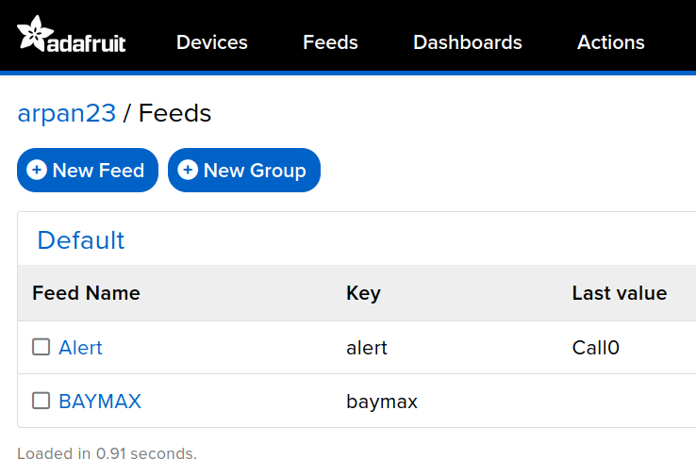Click the lowercase alert key text

point(367,348)
